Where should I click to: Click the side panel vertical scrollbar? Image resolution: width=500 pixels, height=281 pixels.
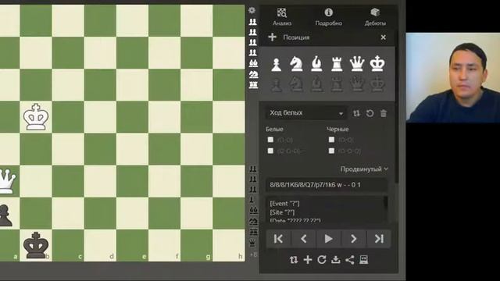click(396, 107)
